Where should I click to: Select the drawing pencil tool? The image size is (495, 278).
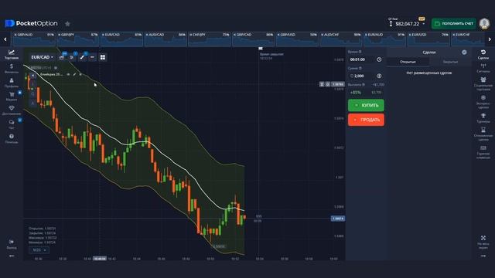pos(82,57)
